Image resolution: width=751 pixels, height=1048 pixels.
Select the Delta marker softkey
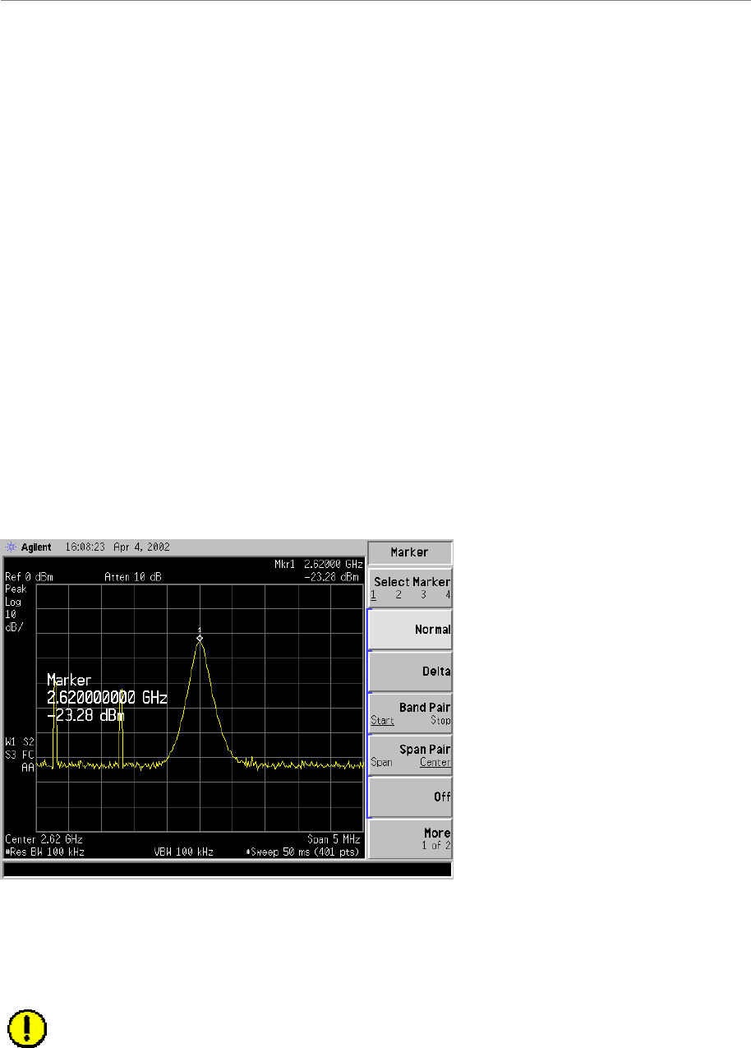coord(410,672)
